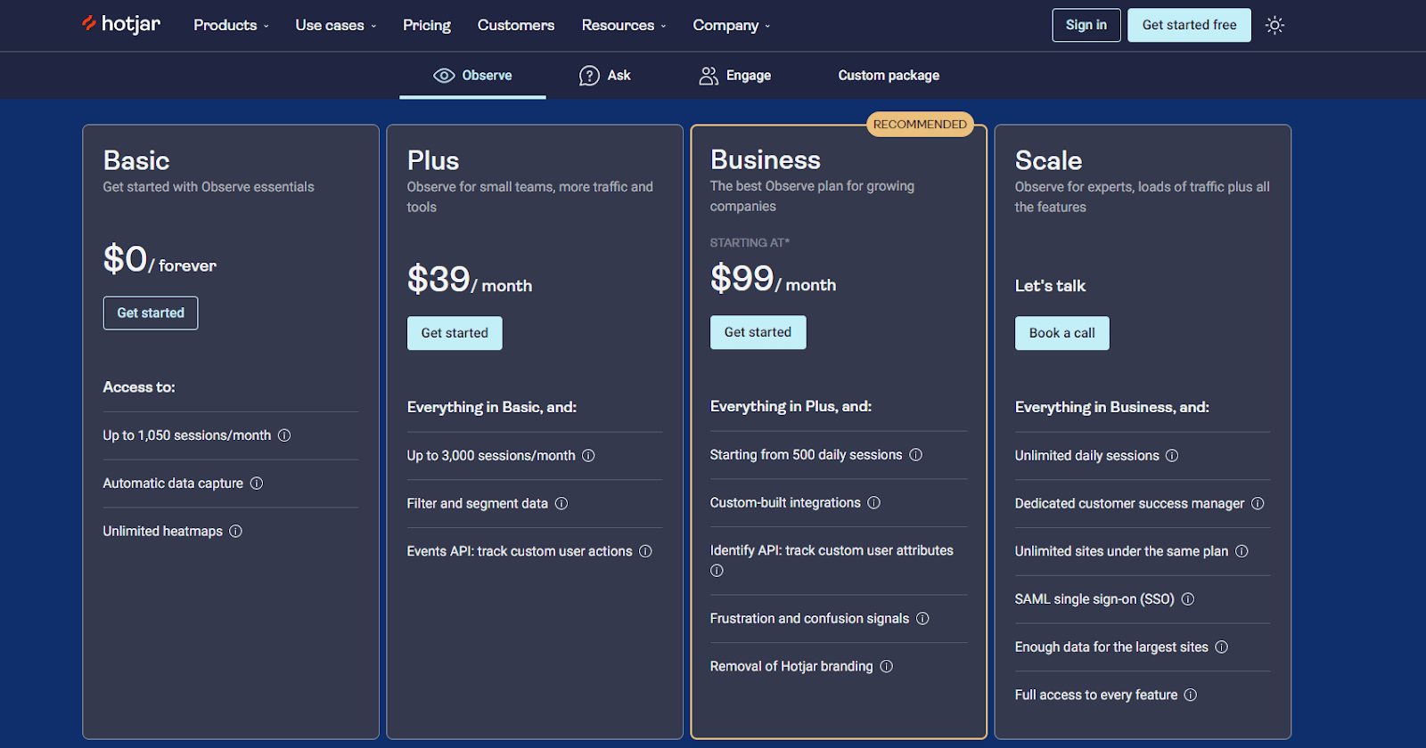Image resolution: width=1426 pixels, height=748 pixels.
Task: Toggle the light/dark theme sun icon
Action: click(x=1274, y=25)
